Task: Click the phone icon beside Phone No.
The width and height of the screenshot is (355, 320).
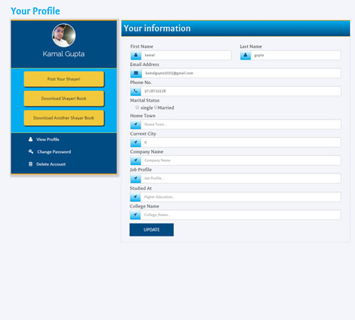Action: pyautogui.click(x=136, y=91)
